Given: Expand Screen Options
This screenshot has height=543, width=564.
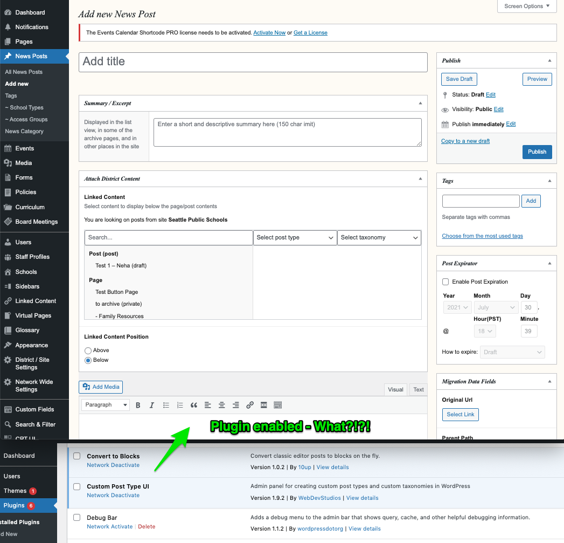Looking at the screenshot, I should coord(526,6).
